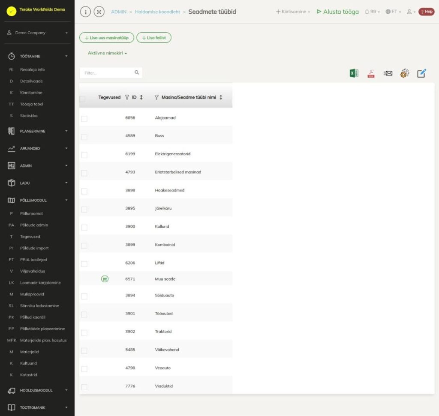The width and height of the screenshot is (439, 416).
Task: Open notifications bell showing 99
Action: [x=372, y=12]
